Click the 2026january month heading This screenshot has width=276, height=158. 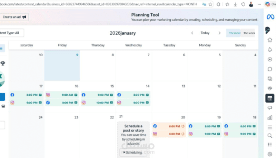(123, 33)
